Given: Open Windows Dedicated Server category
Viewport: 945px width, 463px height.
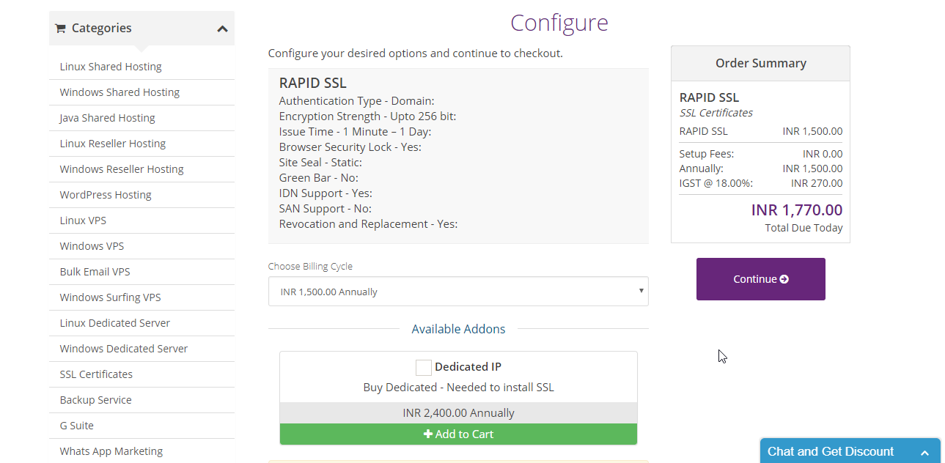Looking at the screenshot, I should [x=124, y=349].
